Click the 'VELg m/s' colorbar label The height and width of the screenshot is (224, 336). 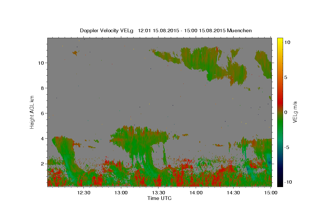coord(295,112)
